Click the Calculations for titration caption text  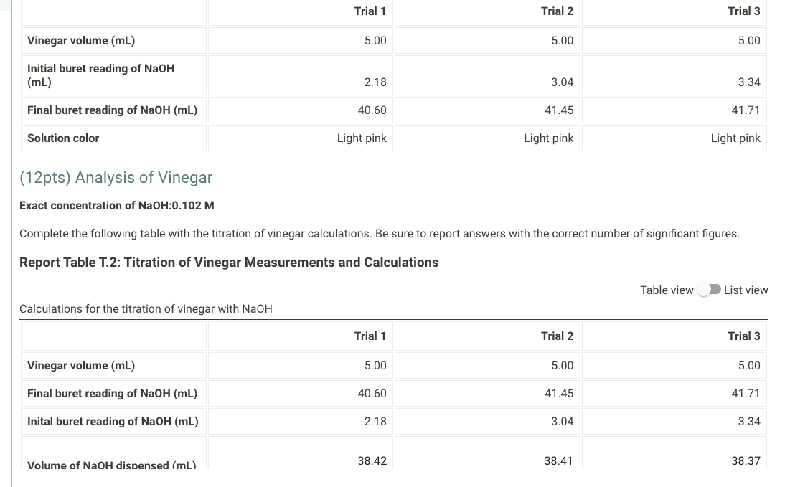coord(146,308)
